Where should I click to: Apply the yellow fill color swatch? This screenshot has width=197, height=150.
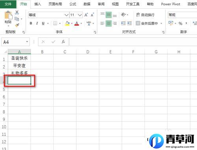(x=67, y=23)
